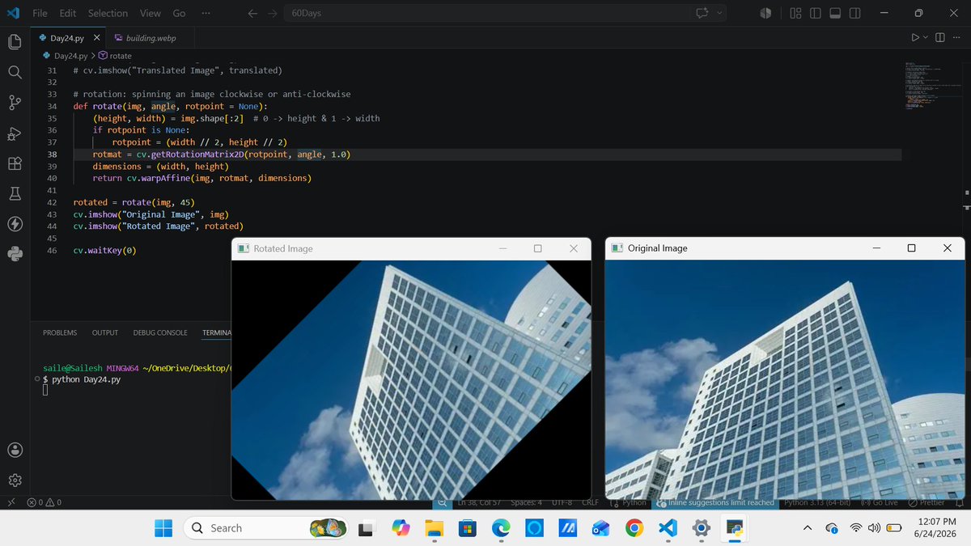The image size is (971, 546).
Task: Open editor More Actions ellipsis
Action: pos(956,38)
